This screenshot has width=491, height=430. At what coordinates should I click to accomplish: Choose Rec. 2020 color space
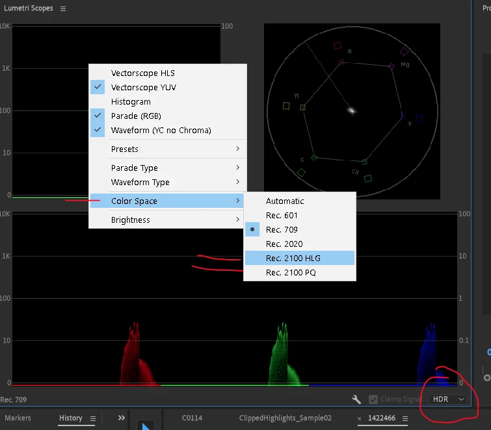(x=300, y=244)
